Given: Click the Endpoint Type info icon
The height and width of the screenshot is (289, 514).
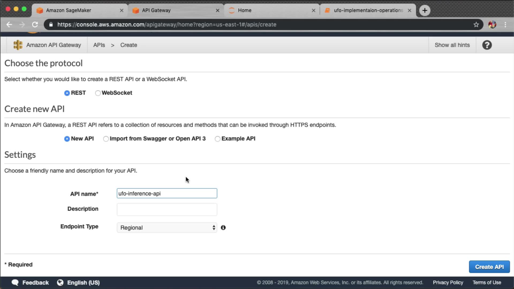Looking at the screenshot, I should [x=223, y=227].
